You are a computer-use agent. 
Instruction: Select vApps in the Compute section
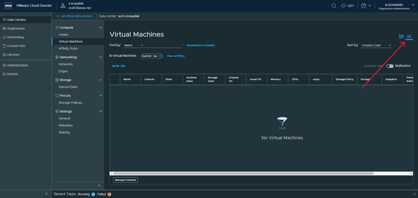coord(63,35)
